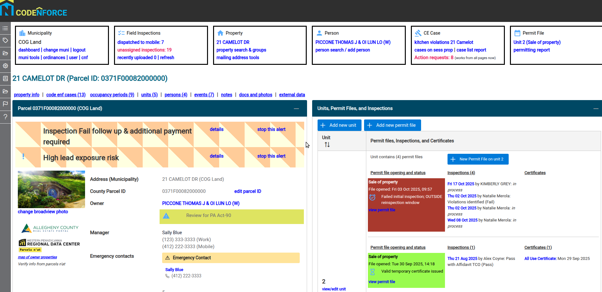602x292 pixels.
Task: Click the flag icon in left sidebar
Action: (x=5, y=104)
